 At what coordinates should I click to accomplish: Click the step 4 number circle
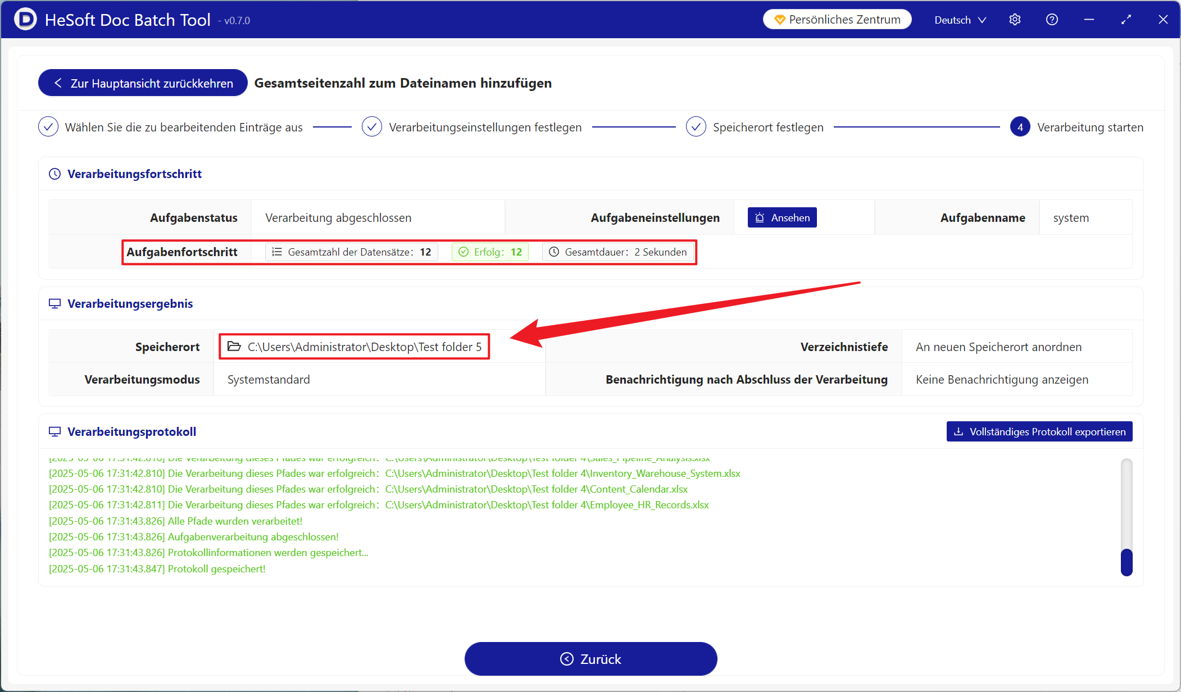coord(1020,127)
